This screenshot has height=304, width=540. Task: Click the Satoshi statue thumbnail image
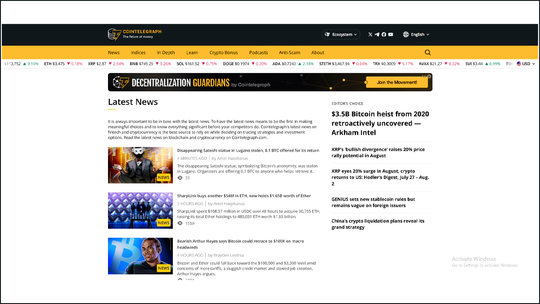pos(140,165)
